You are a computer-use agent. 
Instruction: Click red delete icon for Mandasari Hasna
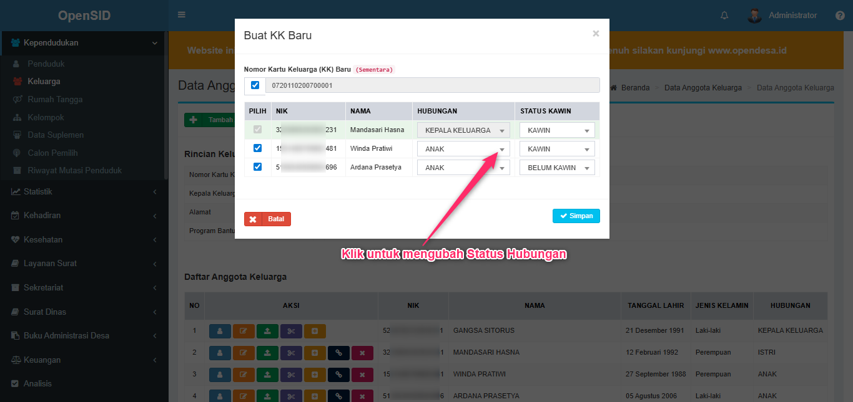click(362, 353)
